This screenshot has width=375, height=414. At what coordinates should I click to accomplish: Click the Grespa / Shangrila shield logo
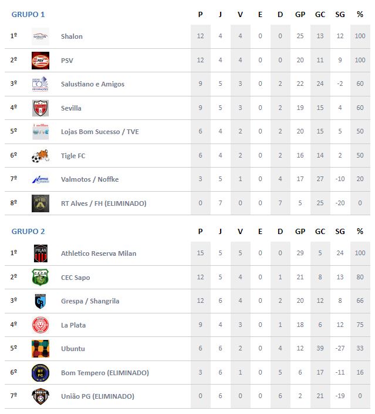(x=40, y=301)
